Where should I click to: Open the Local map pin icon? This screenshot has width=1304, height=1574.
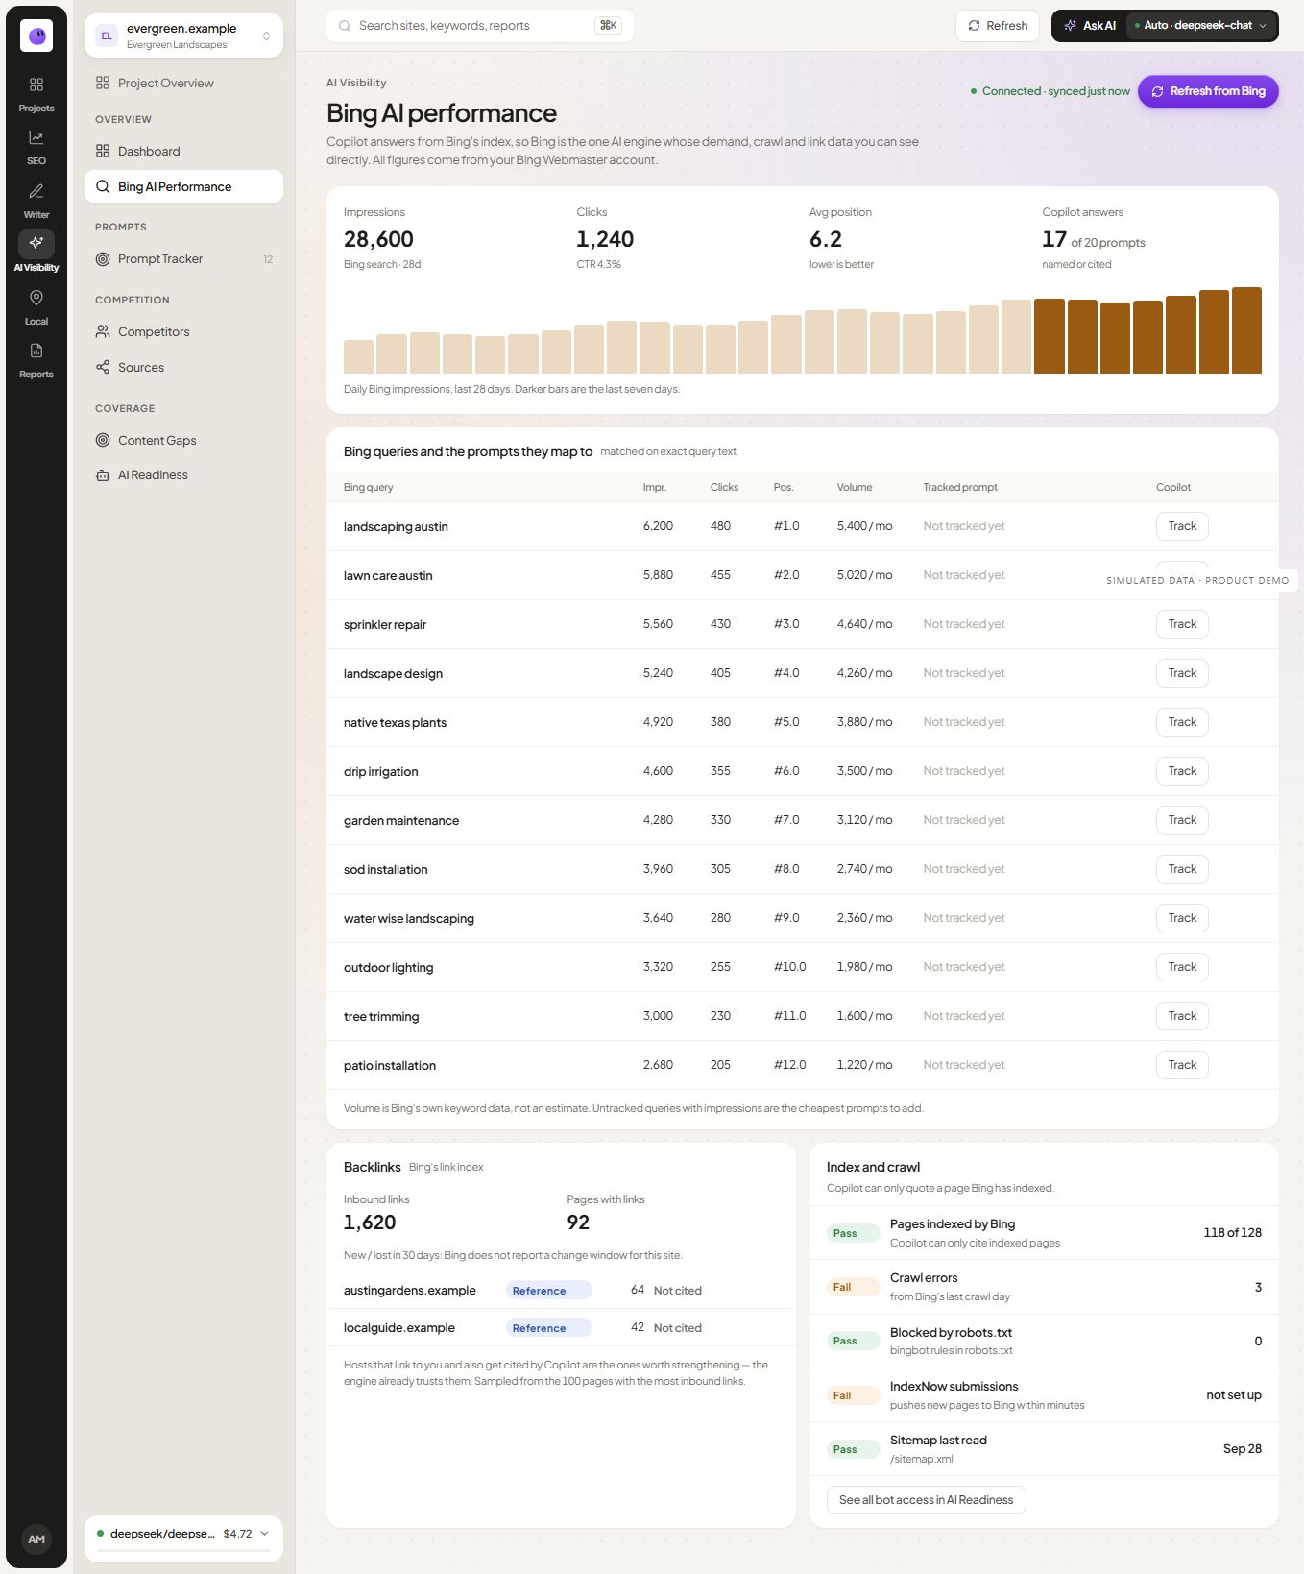pos(36,298)
